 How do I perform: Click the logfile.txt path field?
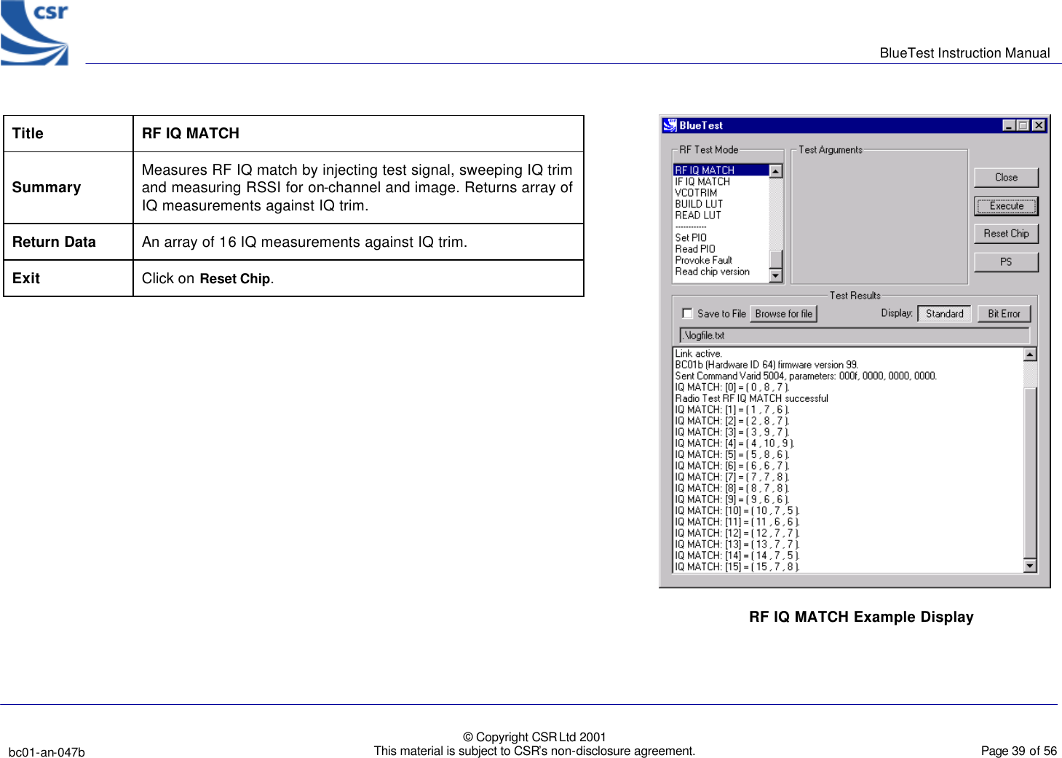[x=855, y=336]
